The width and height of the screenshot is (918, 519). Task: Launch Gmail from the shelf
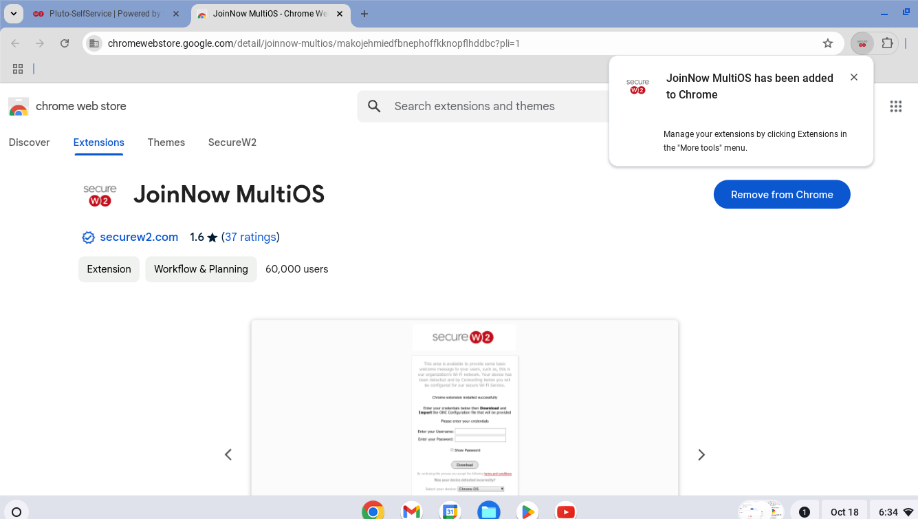click(411, 511)
